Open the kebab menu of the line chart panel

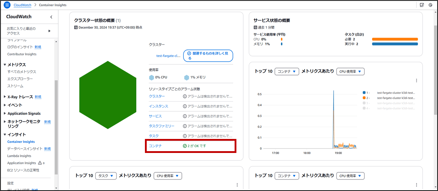click(416, 81)
